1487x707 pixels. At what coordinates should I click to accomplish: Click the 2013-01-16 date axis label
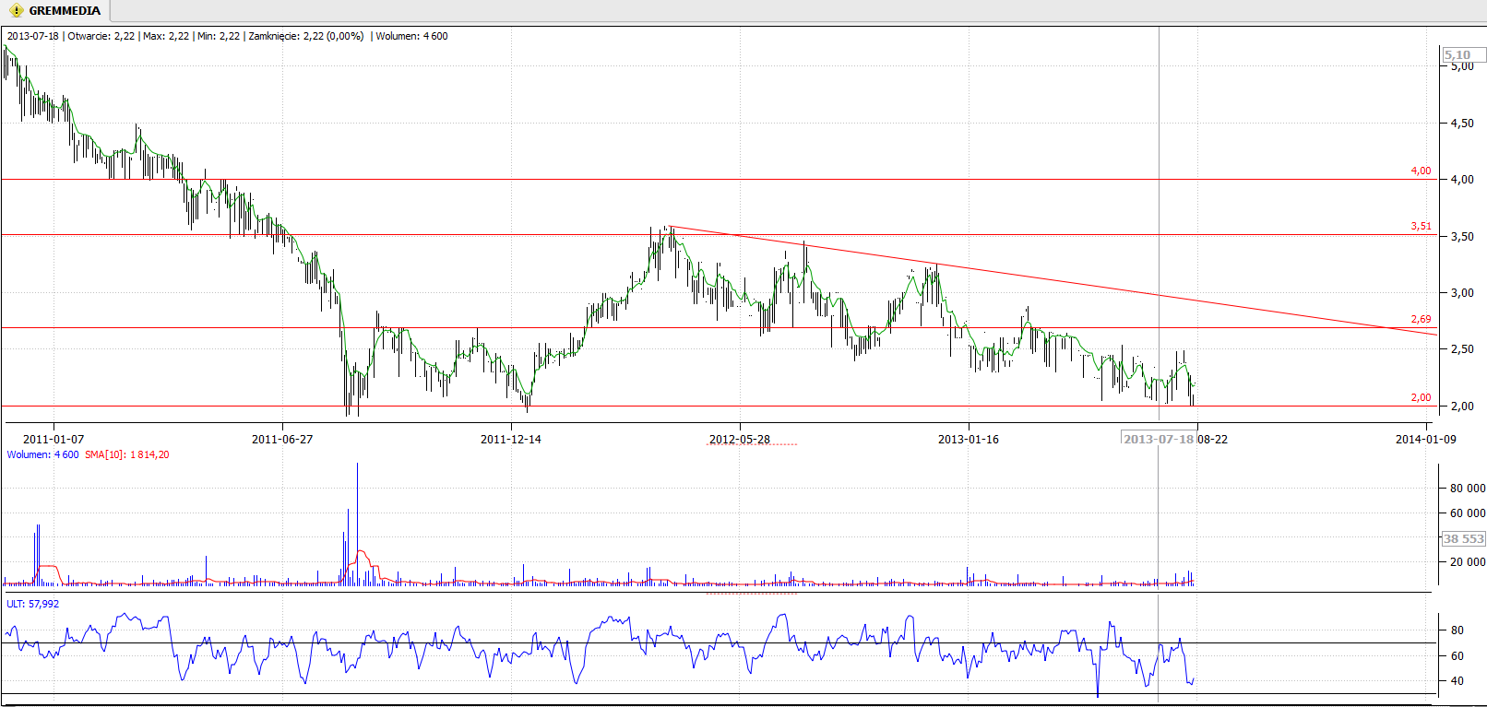coord(969,439)
